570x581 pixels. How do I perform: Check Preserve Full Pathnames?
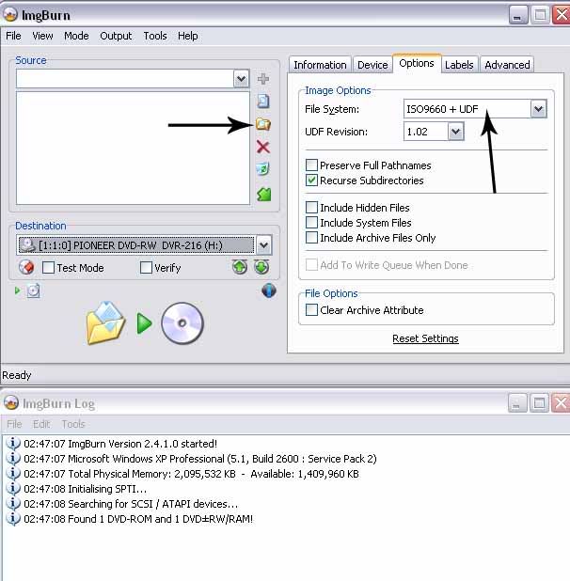tap(311, 165)
